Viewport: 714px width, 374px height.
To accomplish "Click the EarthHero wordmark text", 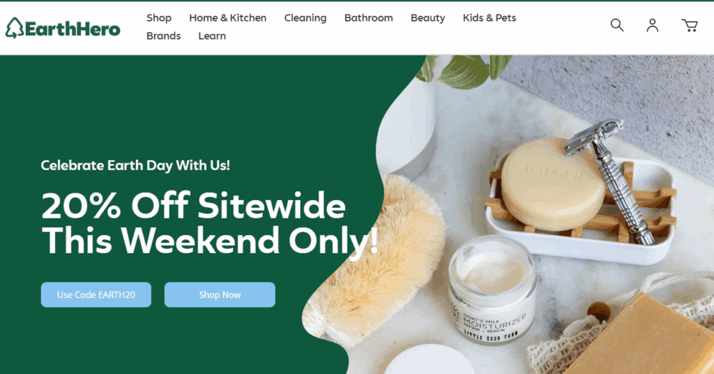I will (73, 29).
